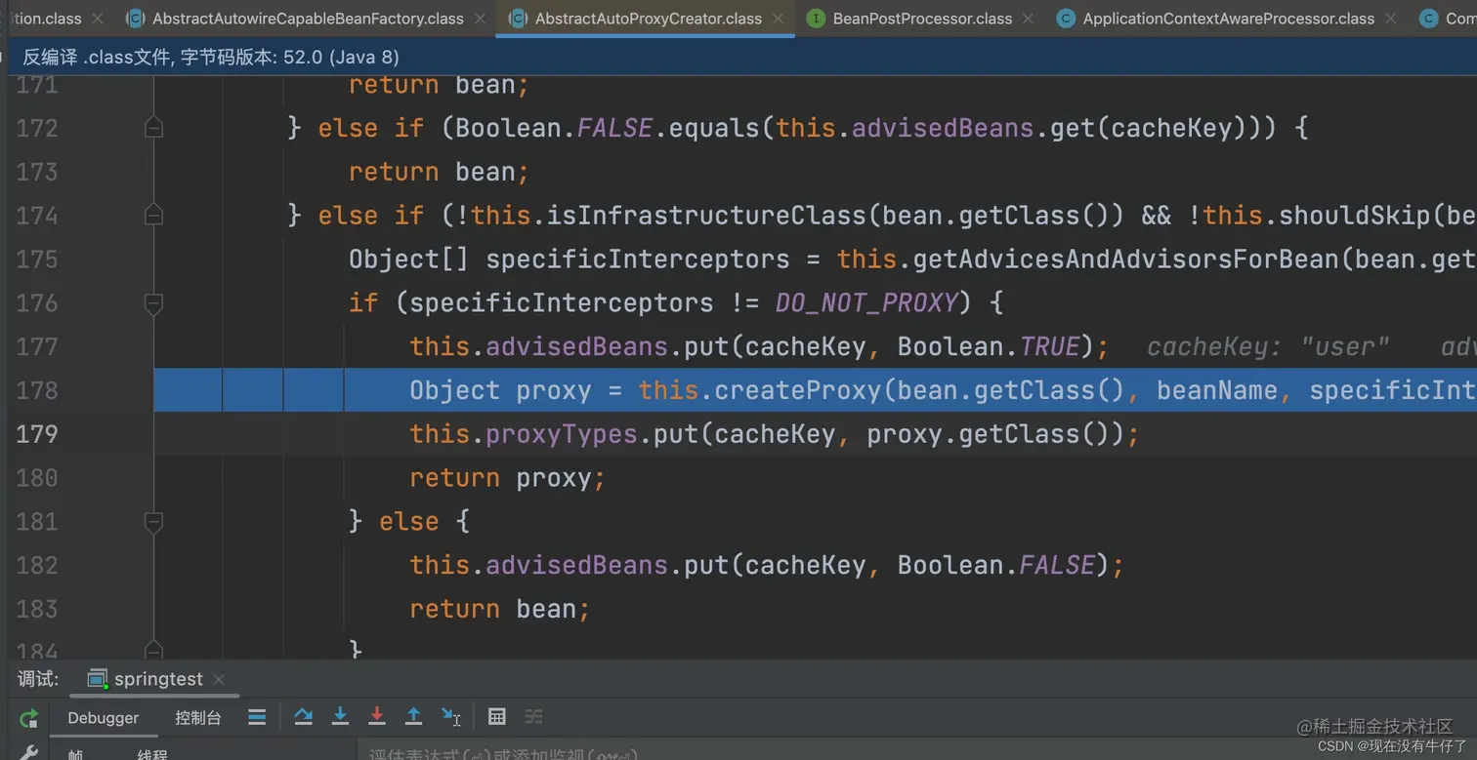Image resolution: width=1477 pixels, height=760 pixels.
Task: Click proxyTypes on line 179
Action: point(562,434)
